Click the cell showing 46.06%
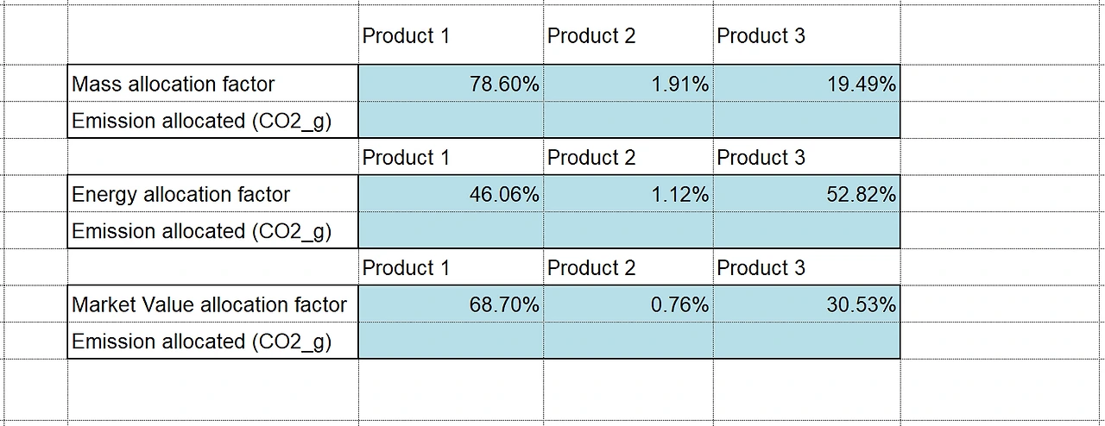This screenshot has height=426, width=1105. 451,194
